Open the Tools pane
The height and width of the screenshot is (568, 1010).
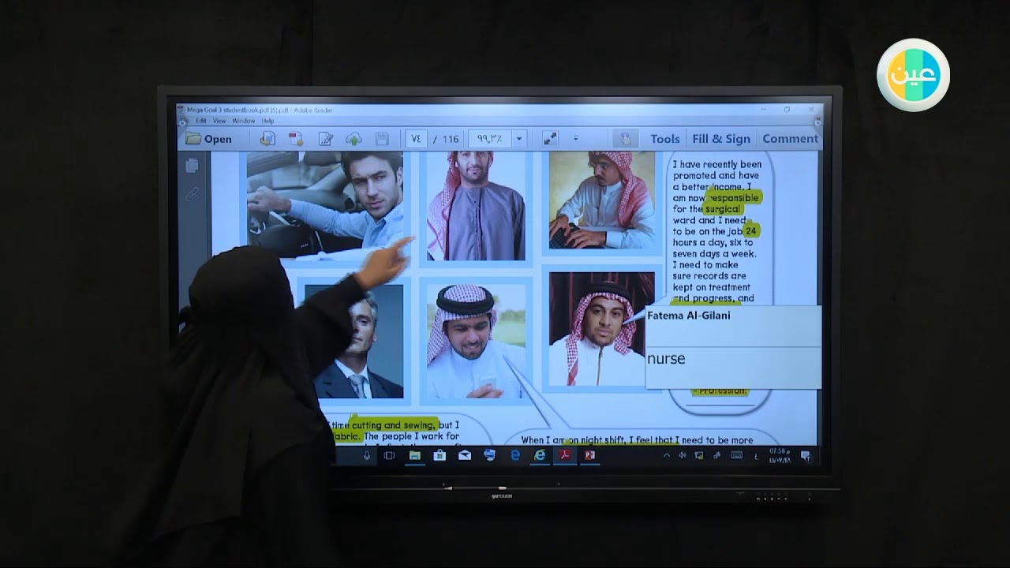click(x=665, y=139)
